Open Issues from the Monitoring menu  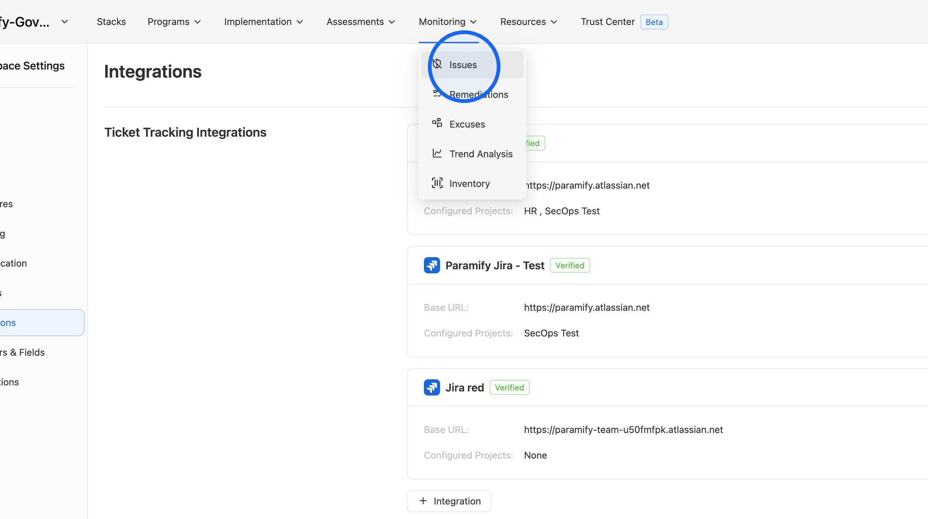472,65
